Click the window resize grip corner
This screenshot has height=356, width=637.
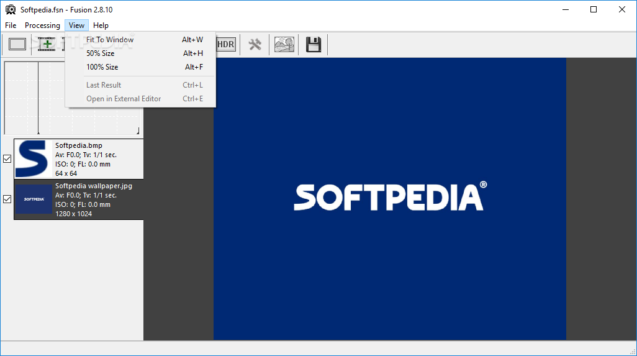tap(633, 352)
